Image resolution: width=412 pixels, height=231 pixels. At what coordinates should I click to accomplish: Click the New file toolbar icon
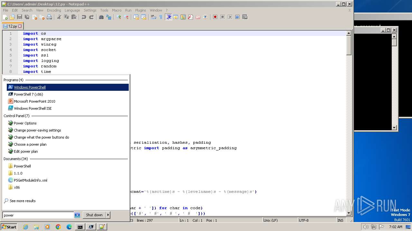5,17
